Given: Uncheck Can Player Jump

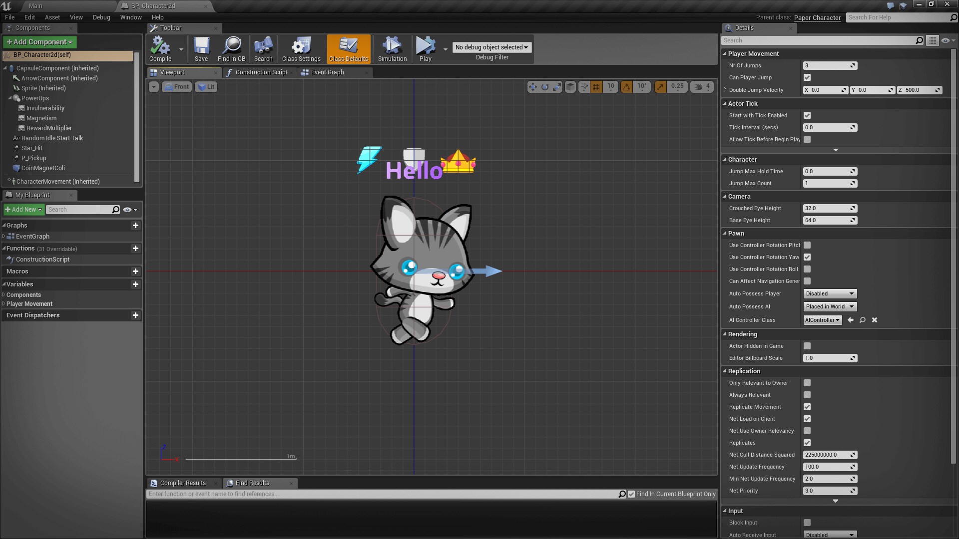Looking at the screenshot, I should coord(807,77).
